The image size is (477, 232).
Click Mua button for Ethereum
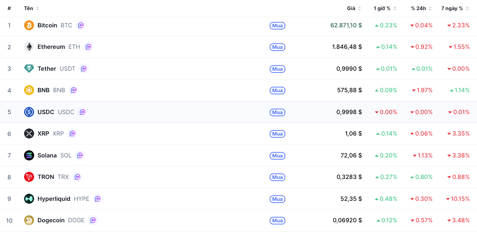277,47
